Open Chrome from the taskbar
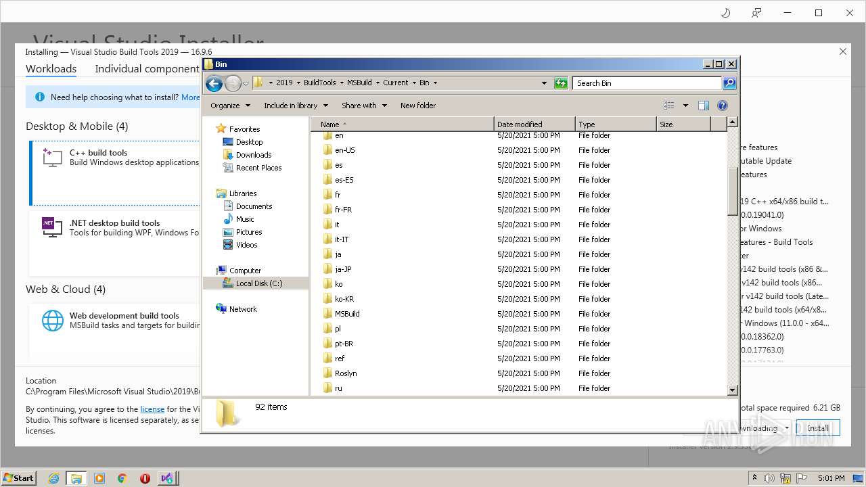 coord(122,478)
